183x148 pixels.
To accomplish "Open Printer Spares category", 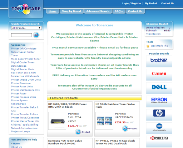I will 19,100.
